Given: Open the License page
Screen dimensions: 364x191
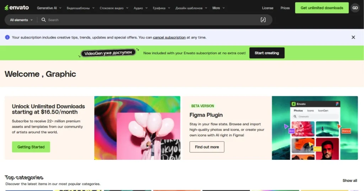Looking at the screenshot, I should point(267,8).
